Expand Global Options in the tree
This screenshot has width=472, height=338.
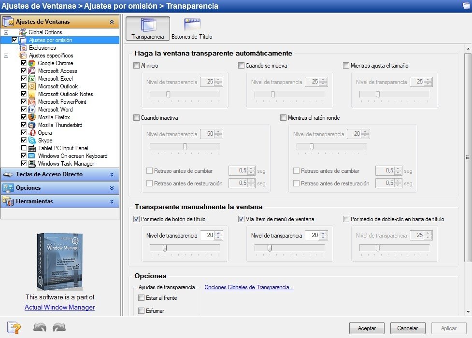[x=5, y=32]
